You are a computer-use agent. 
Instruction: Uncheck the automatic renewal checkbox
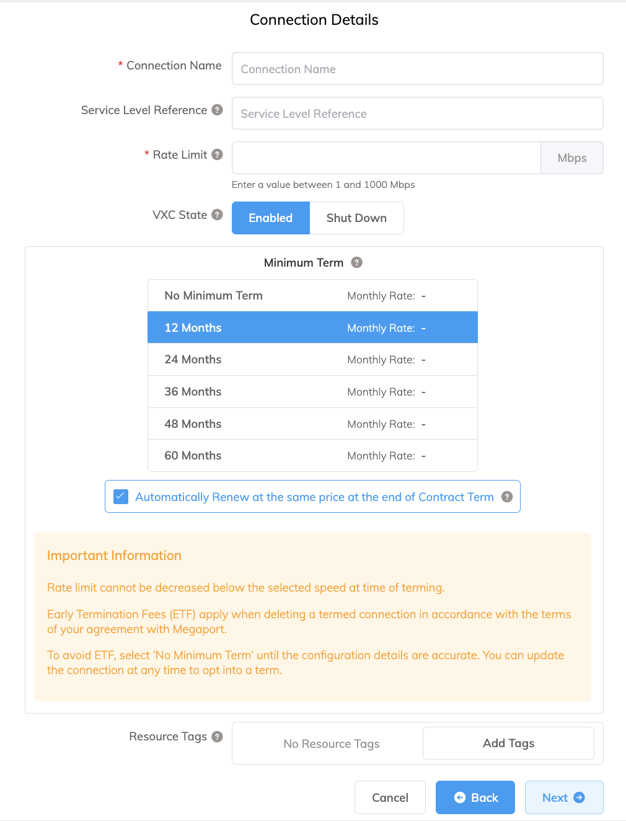click(x=120, y=496)
